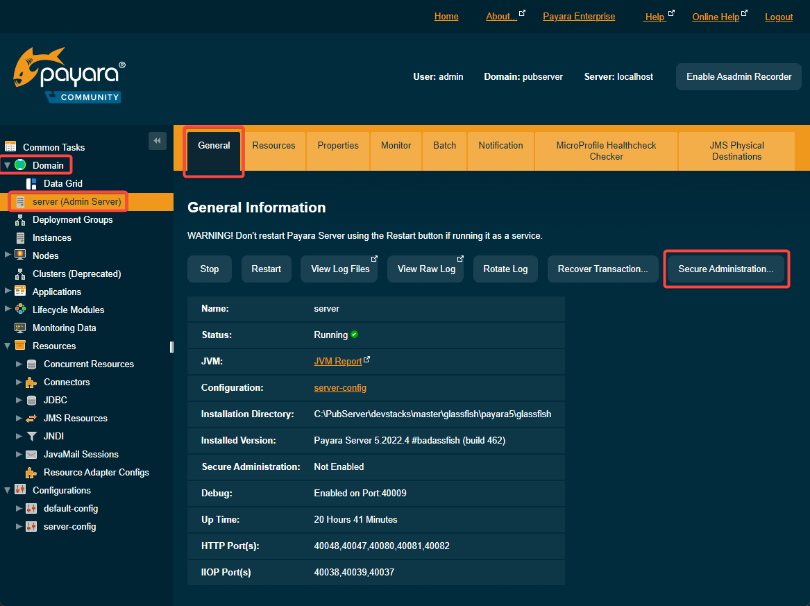Click the JMS Resources arrows icon
The height and width of the screenshot is (606, 810).
31,418
